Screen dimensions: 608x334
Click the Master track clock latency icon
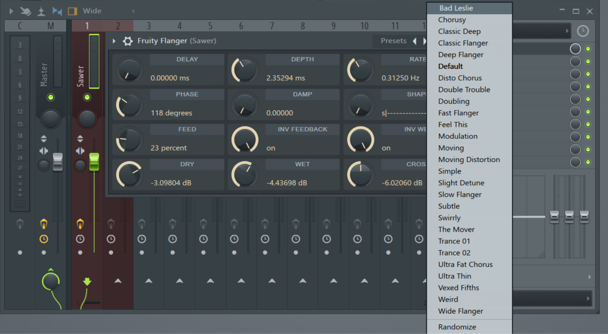click(43, 239)
